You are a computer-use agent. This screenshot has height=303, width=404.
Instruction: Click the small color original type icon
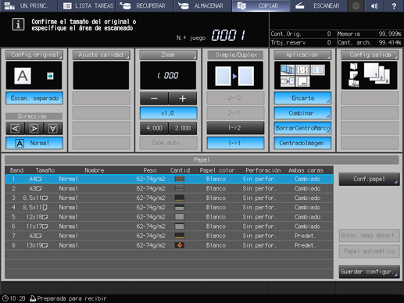(50, 76)
